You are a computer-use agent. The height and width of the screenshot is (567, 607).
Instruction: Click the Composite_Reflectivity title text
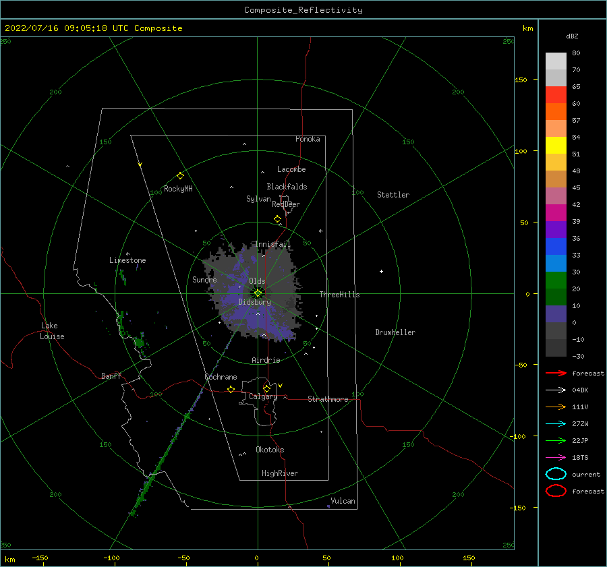(x=303, y=10)
